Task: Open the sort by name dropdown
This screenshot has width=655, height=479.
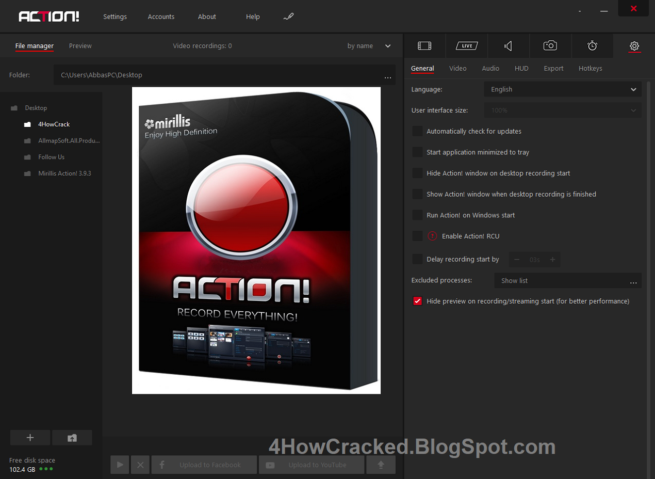Action: [x=369, y=46]
